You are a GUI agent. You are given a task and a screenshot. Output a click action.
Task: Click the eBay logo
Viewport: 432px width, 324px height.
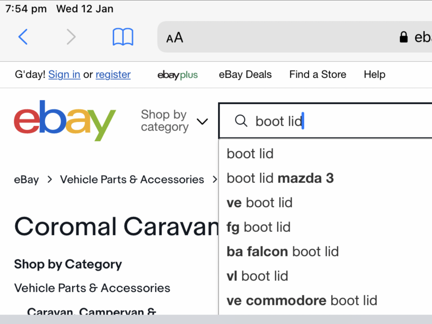[x=65, y=120]
